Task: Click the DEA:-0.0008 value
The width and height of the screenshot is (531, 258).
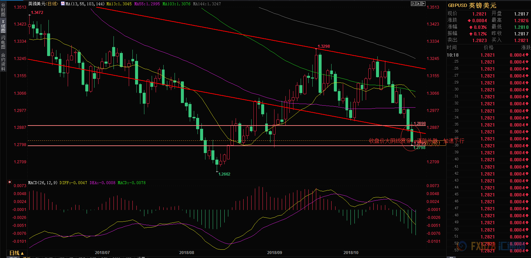Action: click(103, 182)
